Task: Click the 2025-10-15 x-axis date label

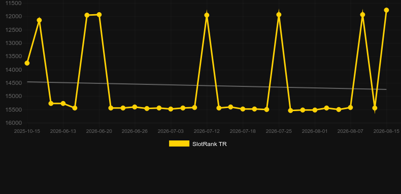Action: point(27,131)
